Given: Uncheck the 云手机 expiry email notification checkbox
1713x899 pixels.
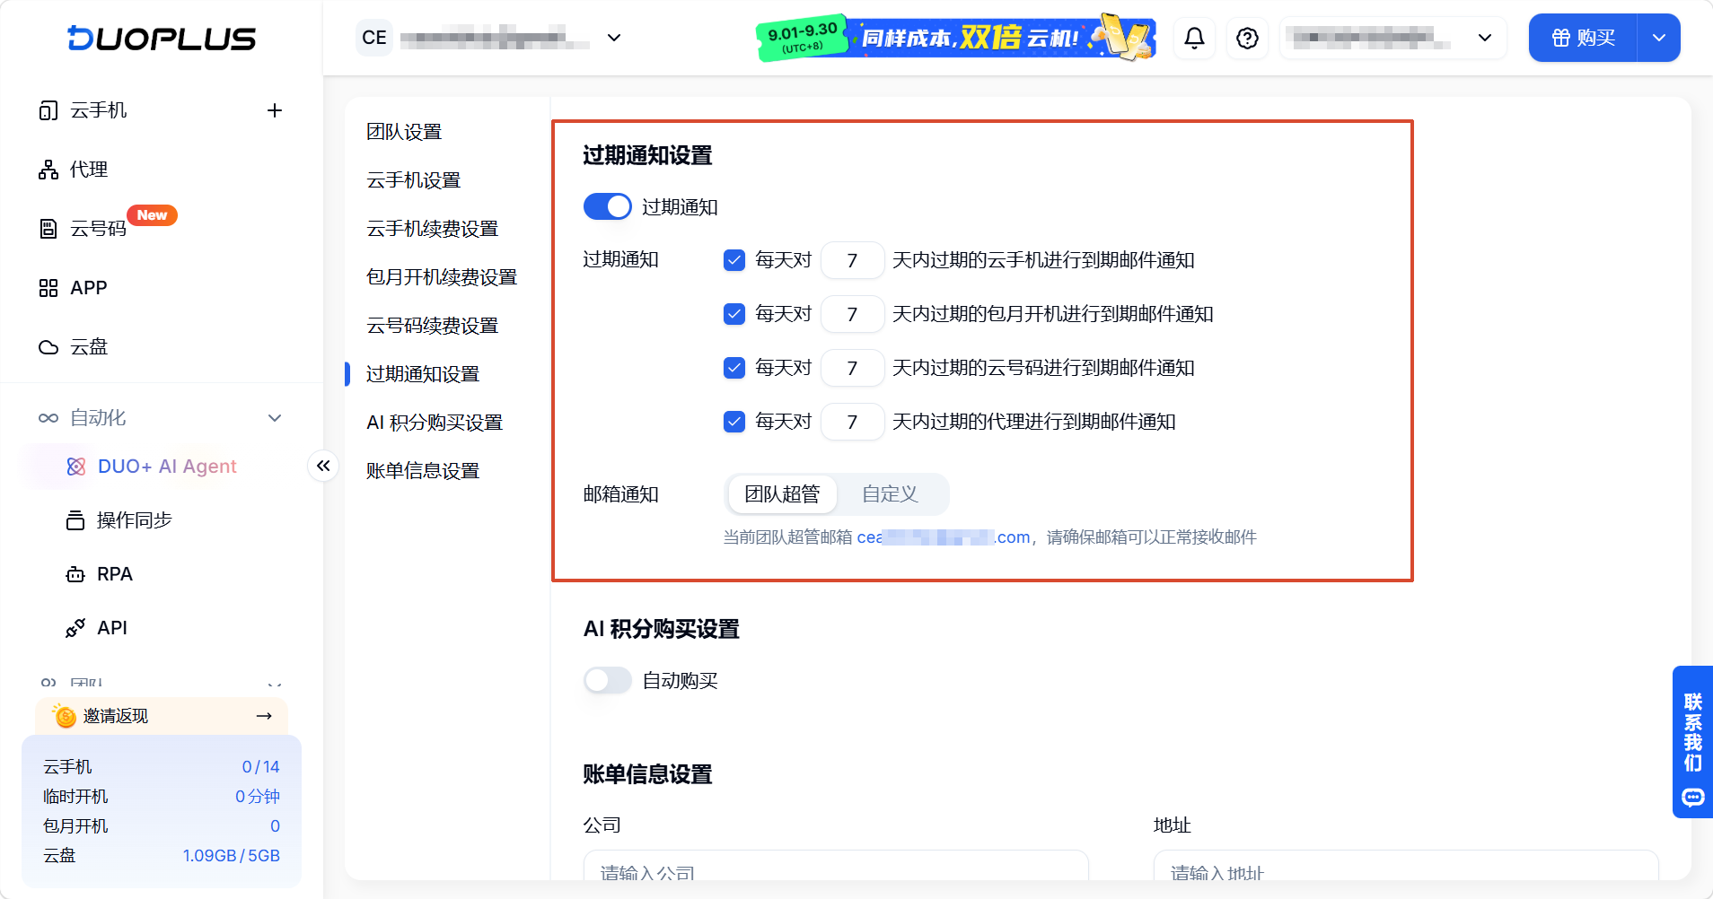Looking at the screenshot, I should coord(734,260).
